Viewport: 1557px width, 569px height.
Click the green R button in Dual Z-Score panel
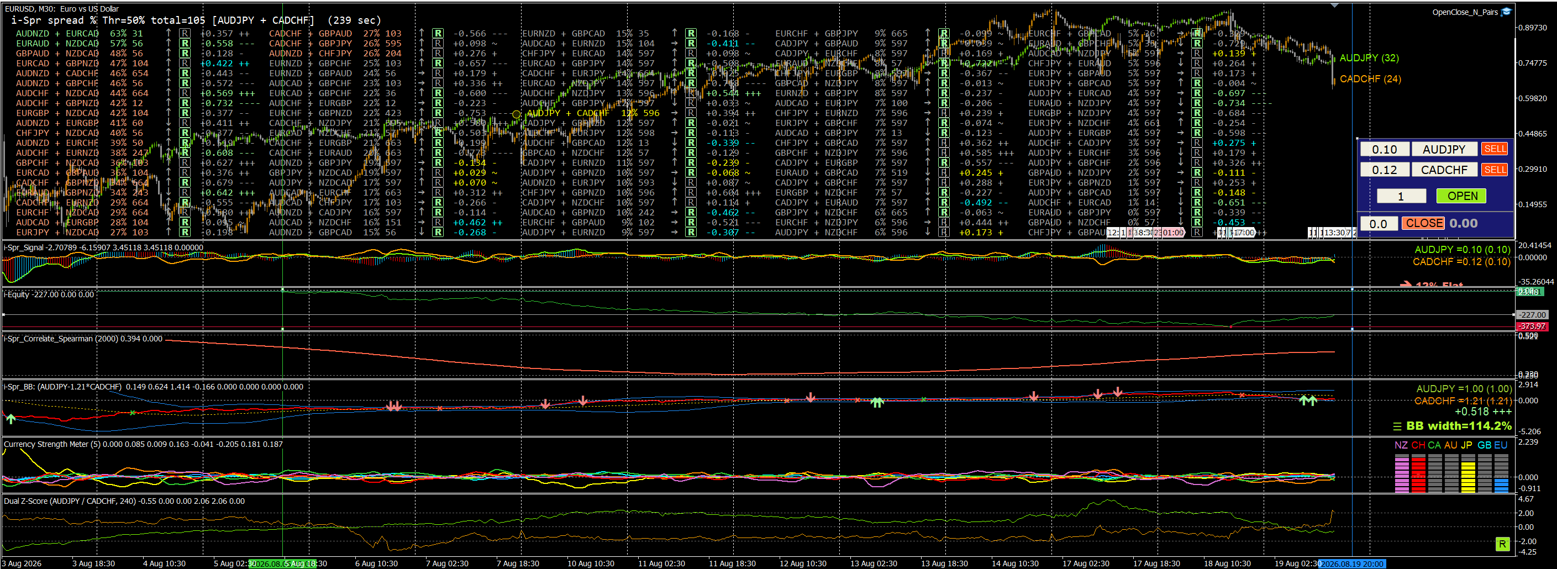pos(1502,544)
